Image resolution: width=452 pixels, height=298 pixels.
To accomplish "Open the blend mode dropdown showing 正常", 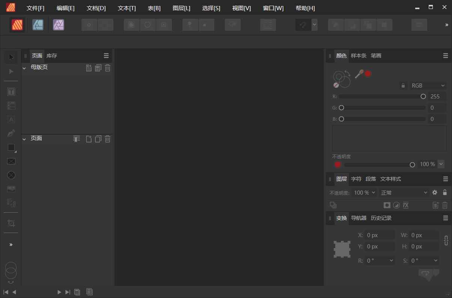I will (x=404, y=192).
